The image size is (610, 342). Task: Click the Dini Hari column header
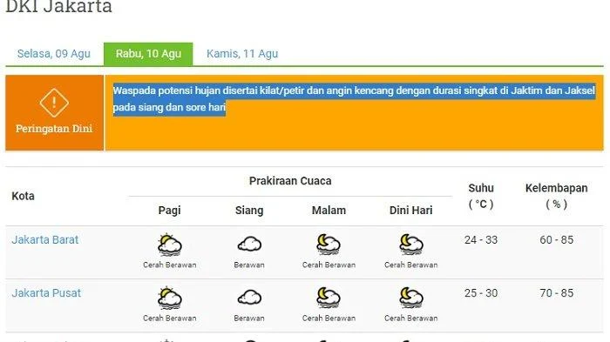tap(410, 211)
